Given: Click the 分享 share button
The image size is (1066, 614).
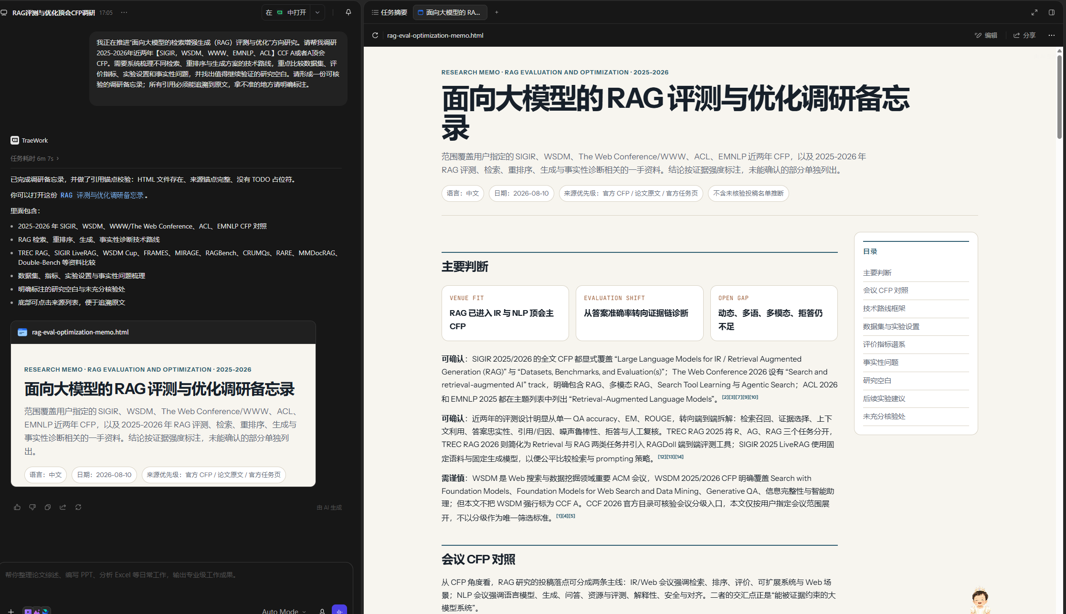Looking at the screenshot, I should point(1024,35).
